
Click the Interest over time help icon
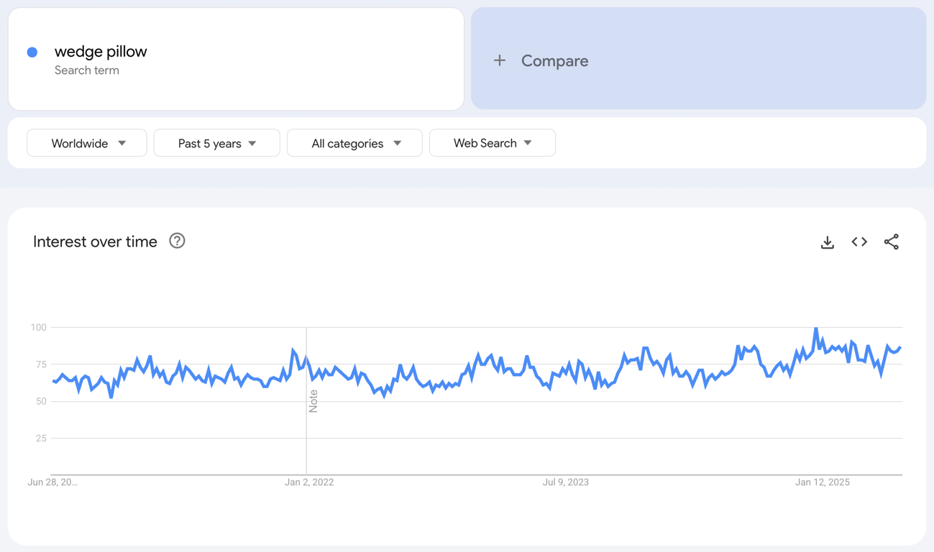[177, 241]
